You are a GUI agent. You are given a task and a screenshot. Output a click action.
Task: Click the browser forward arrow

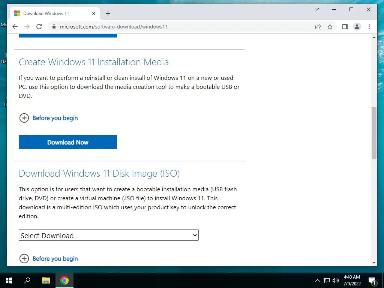pos(27,27)
